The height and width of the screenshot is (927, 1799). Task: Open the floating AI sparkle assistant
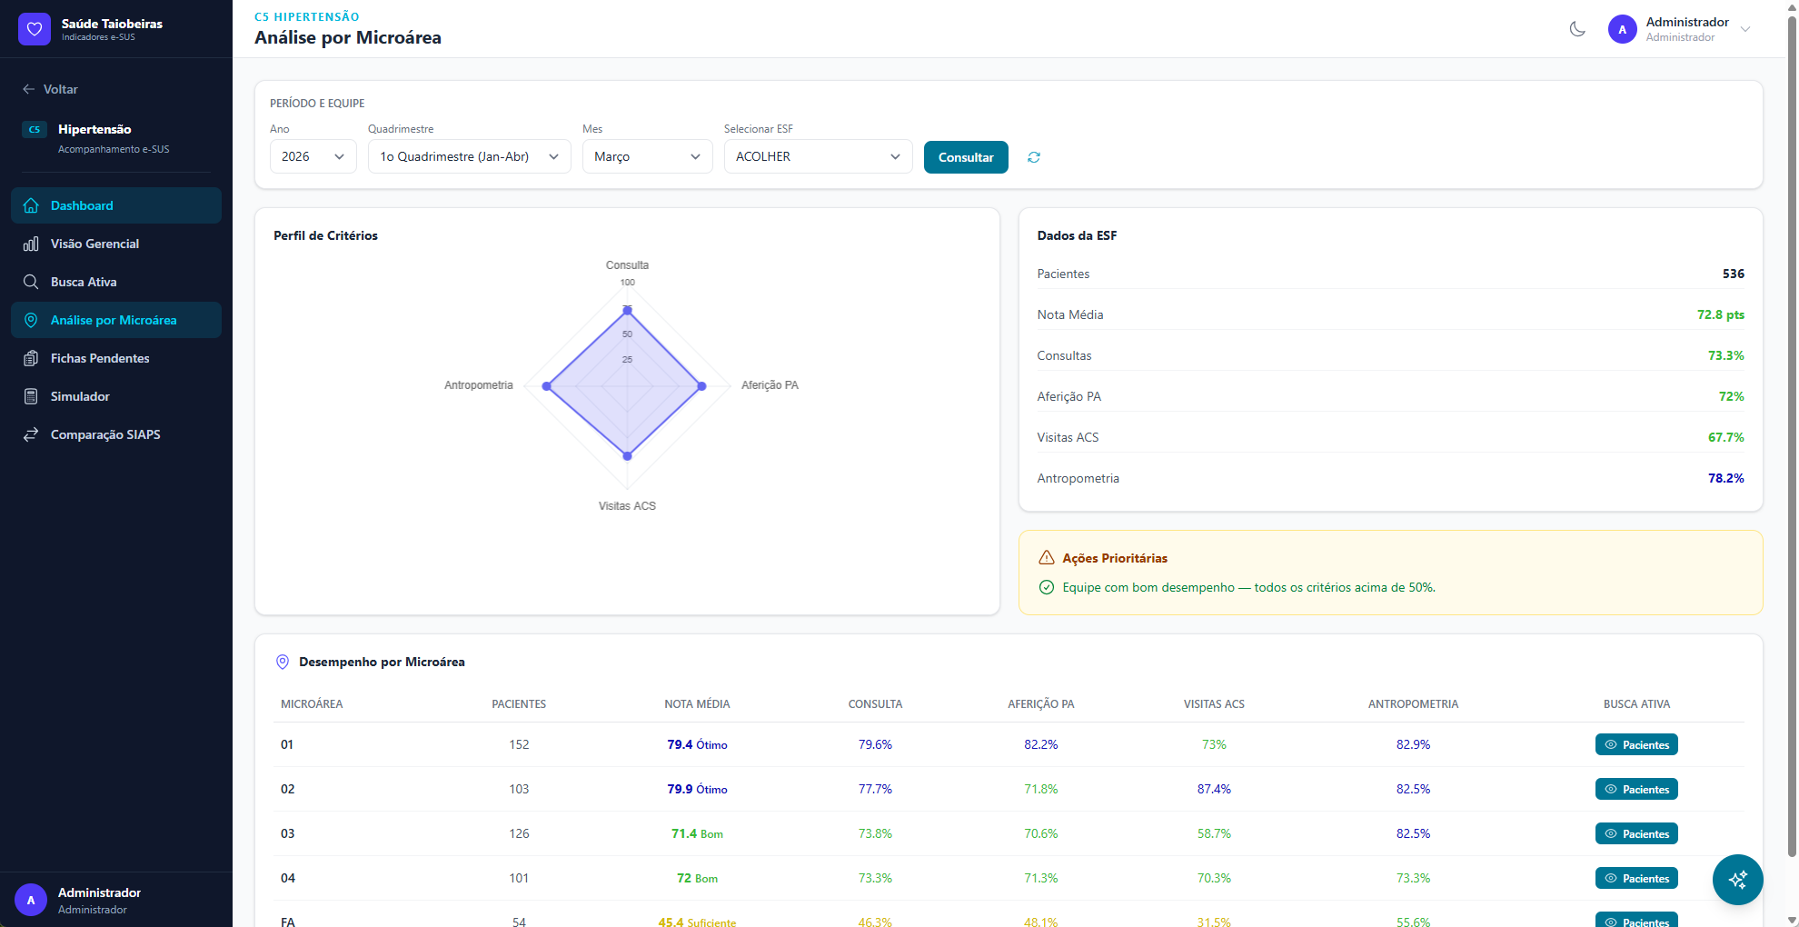point(1737,879)
